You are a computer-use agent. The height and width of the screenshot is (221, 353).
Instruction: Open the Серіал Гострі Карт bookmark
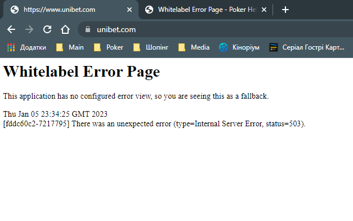[307, 47]
